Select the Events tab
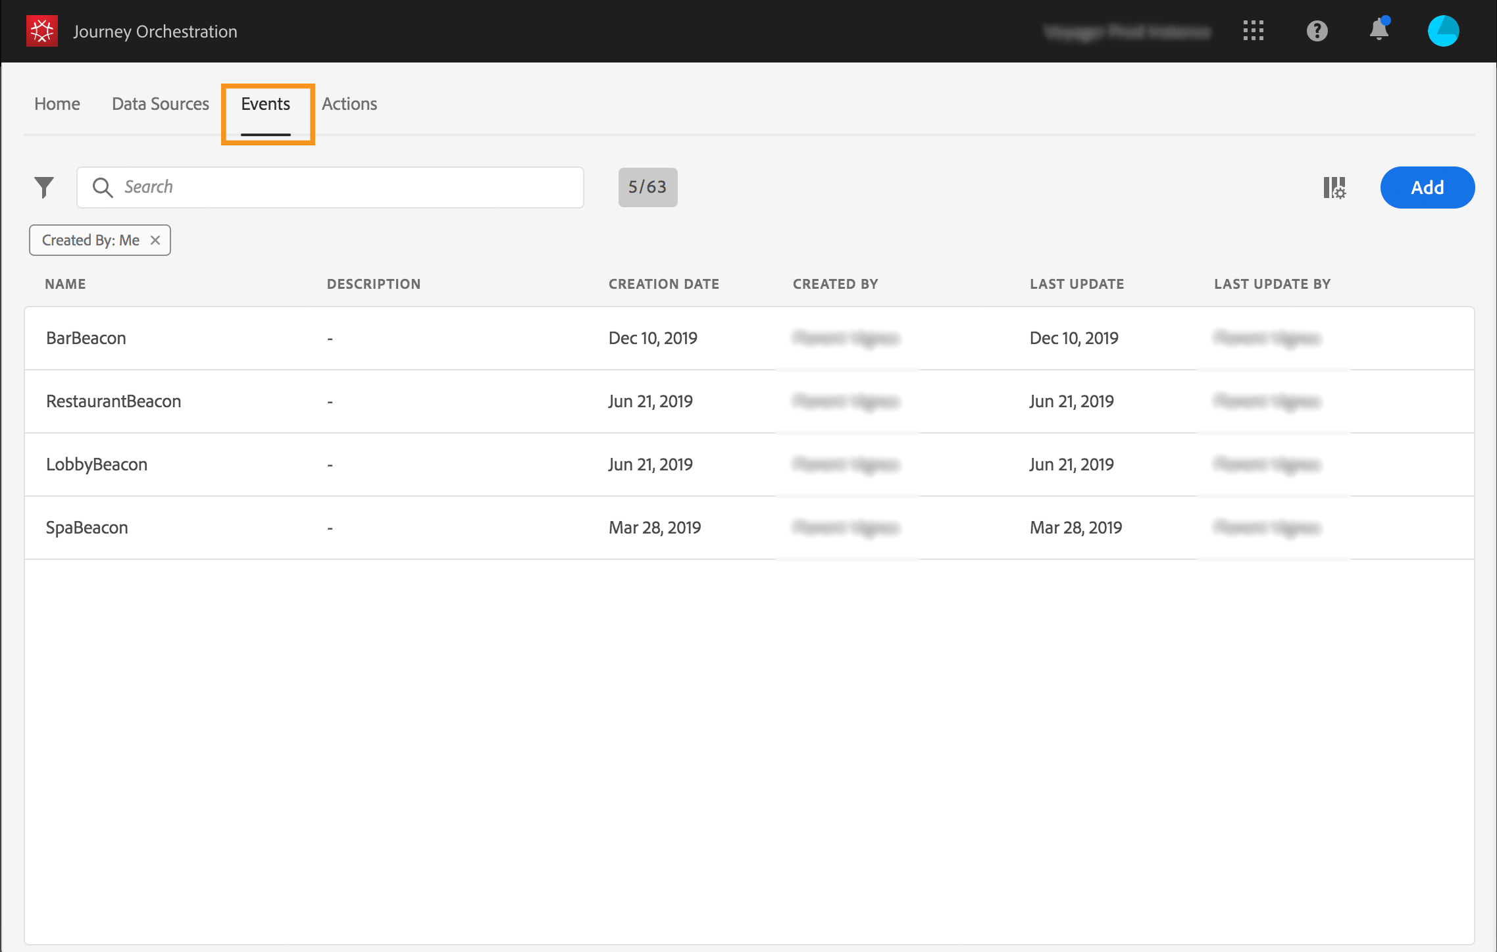The height and width of the screenshot is (952, 1497). tap(265, 104)
